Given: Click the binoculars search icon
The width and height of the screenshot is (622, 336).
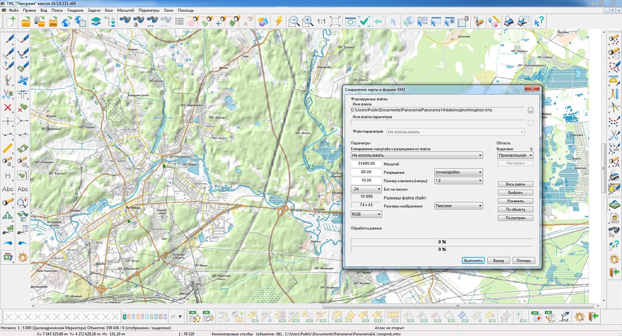Looking at the screenshot, I should pos(125,21).
